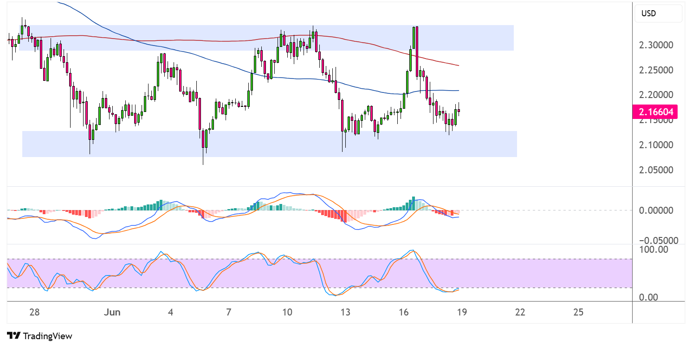Click the TradingView logo link
The image size is (692, 348).
pyautogui.click(x=39, y=335)
